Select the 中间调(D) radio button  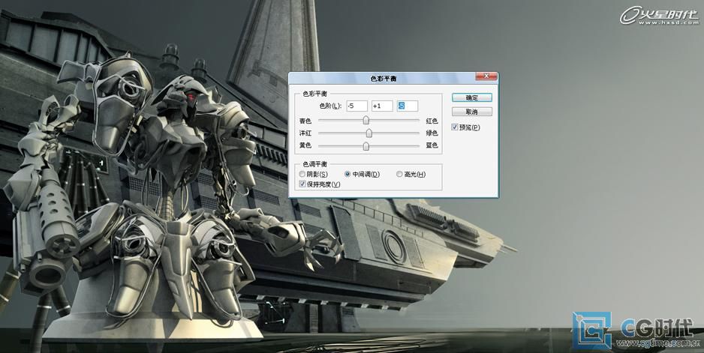coord(347,174)
